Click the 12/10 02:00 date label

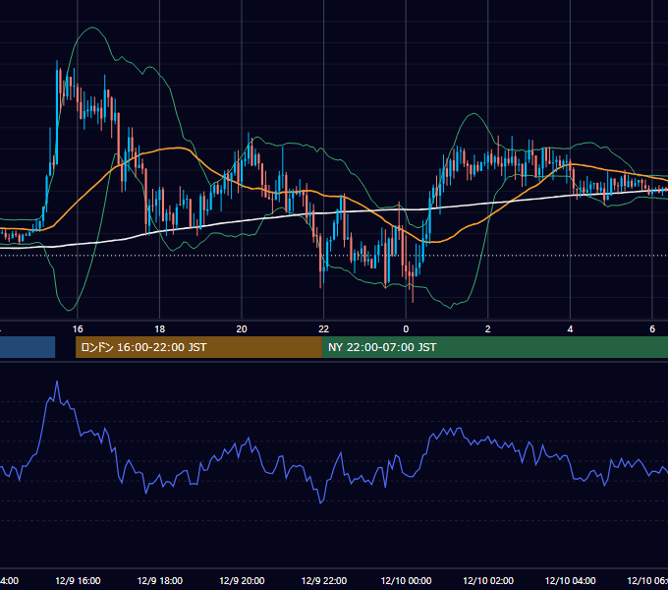pos(488,580)
